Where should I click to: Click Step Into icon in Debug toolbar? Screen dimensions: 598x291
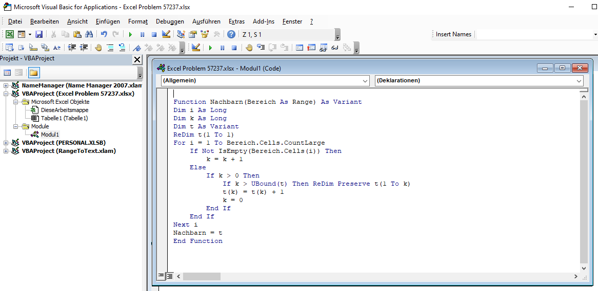(261, 48)
